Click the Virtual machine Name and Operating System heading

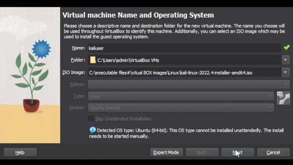[x=138, y=15]
